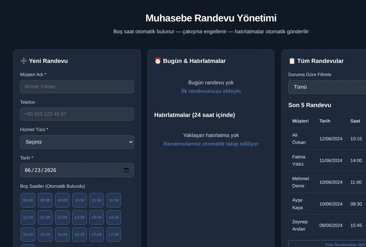Choose the 11:30 time slot
The image size is (366, 247).
point(114,200)
